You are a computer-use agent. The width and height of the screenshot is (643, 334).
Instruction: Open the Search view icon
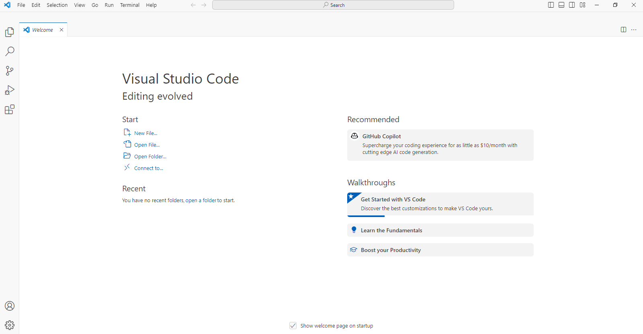[10, 51]
